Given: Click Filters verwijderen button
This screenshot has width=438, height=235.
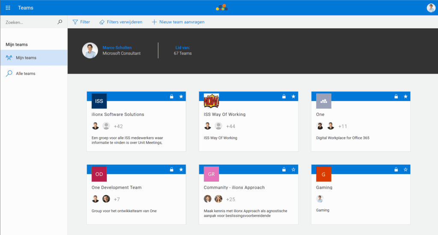Looking at the screenshot, I should coord(121,22).
